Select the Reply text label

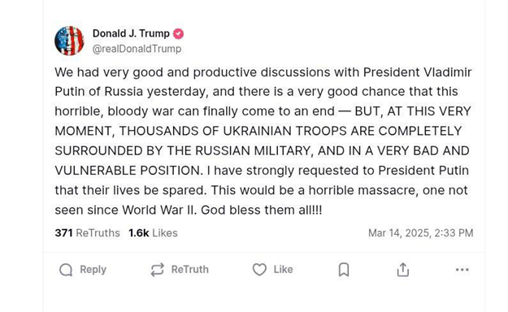tap(93, 270)
